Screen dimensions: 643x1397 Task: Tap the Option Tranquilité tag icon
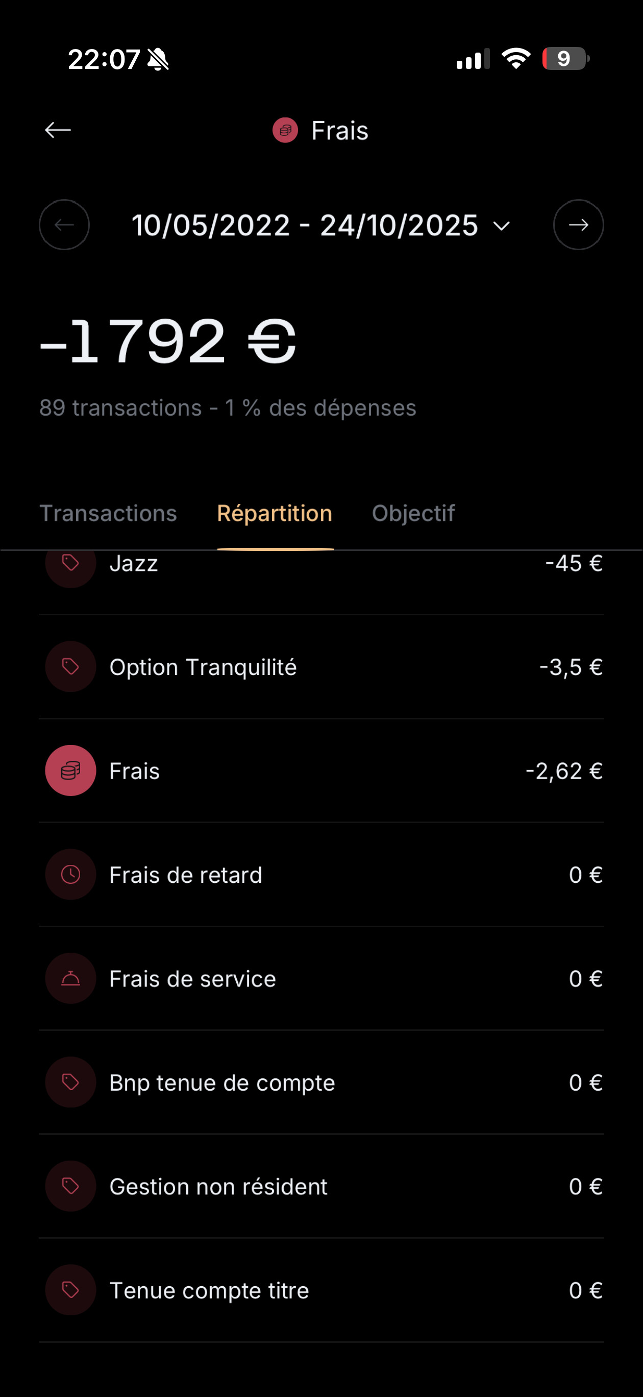pos(70,666)
